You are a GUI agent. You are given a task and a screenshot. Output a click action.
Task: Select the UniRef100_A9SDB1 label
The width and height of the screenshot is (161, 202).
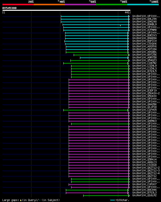click(x=144, y=52)
